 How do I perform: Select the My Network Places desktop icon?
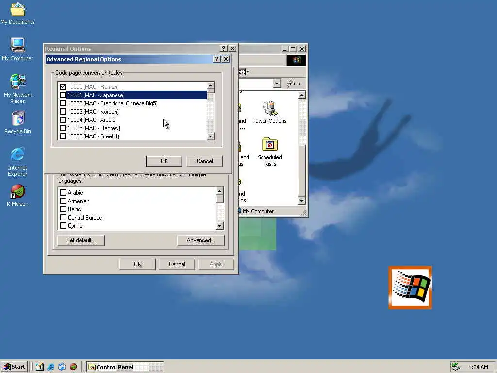(18, 88)
